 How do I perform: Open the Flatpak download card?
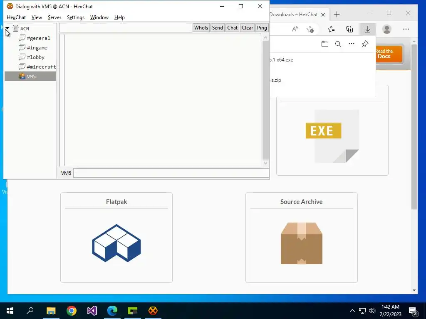coord(116,237)
